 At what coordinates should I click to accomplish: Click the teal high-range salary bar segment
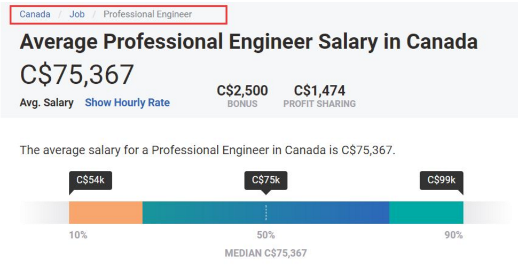coord(426,212)
